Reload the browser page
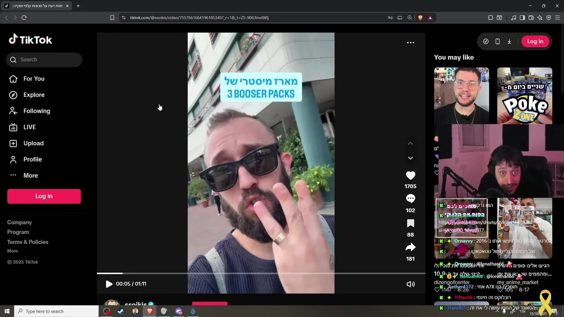This screenshot has width=564, height=317. (x=24, y=18)
